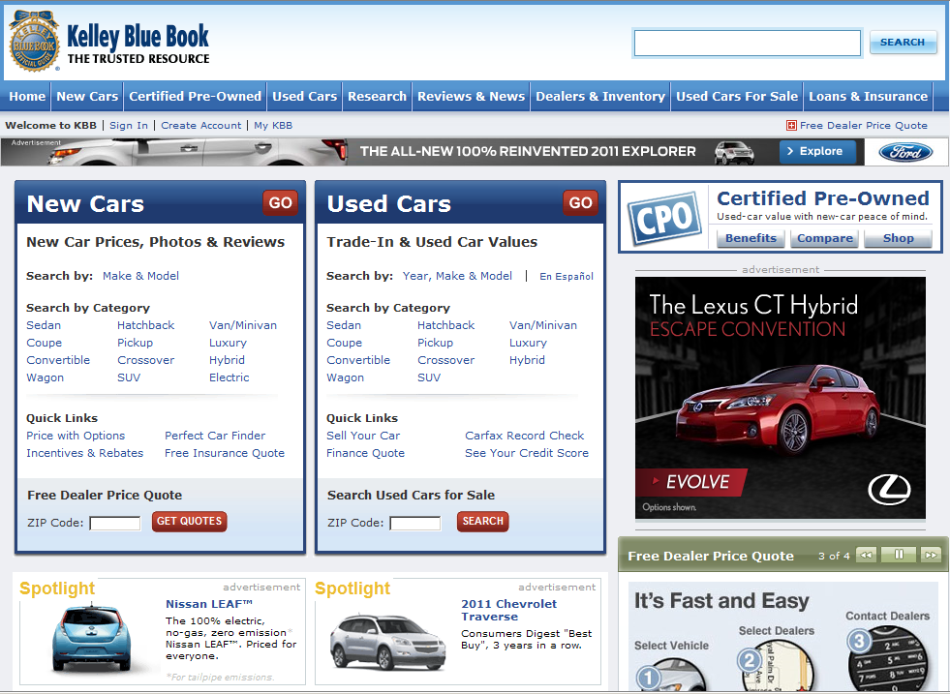This screenshot has height=694, width=950.
Task: Open the Used Cars For Sale navigation tab
Action: tap(737, 96)
